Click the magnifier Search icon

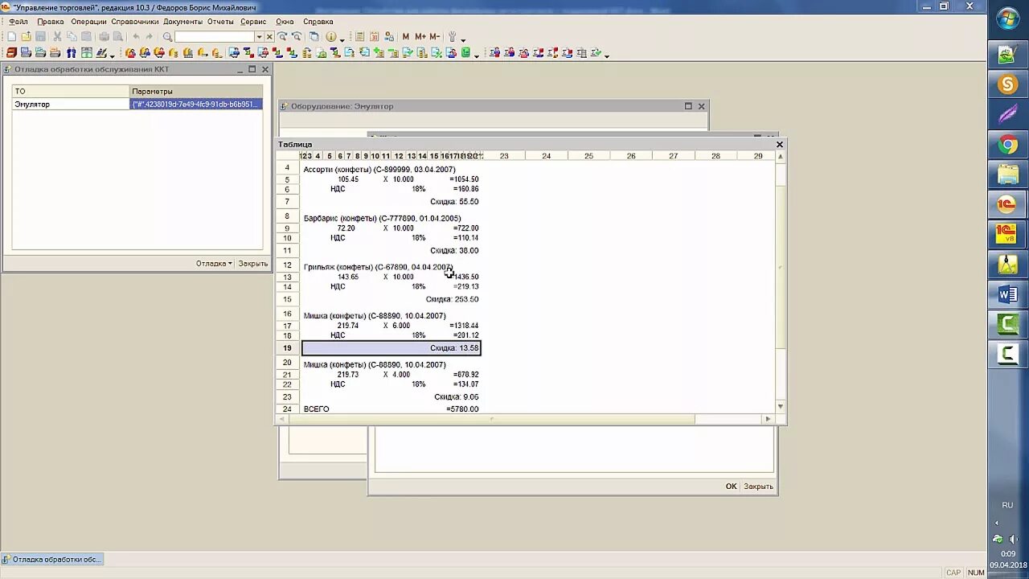tap(167, 37)
